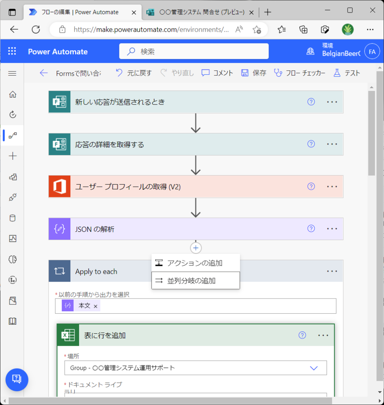
Task: Open browser Favorites list
Action: [x=282, y=30]
